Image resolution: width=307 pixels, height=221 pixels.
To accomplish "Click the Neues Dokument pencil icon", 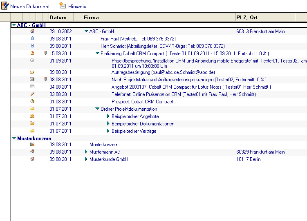I will pos(5,6).
